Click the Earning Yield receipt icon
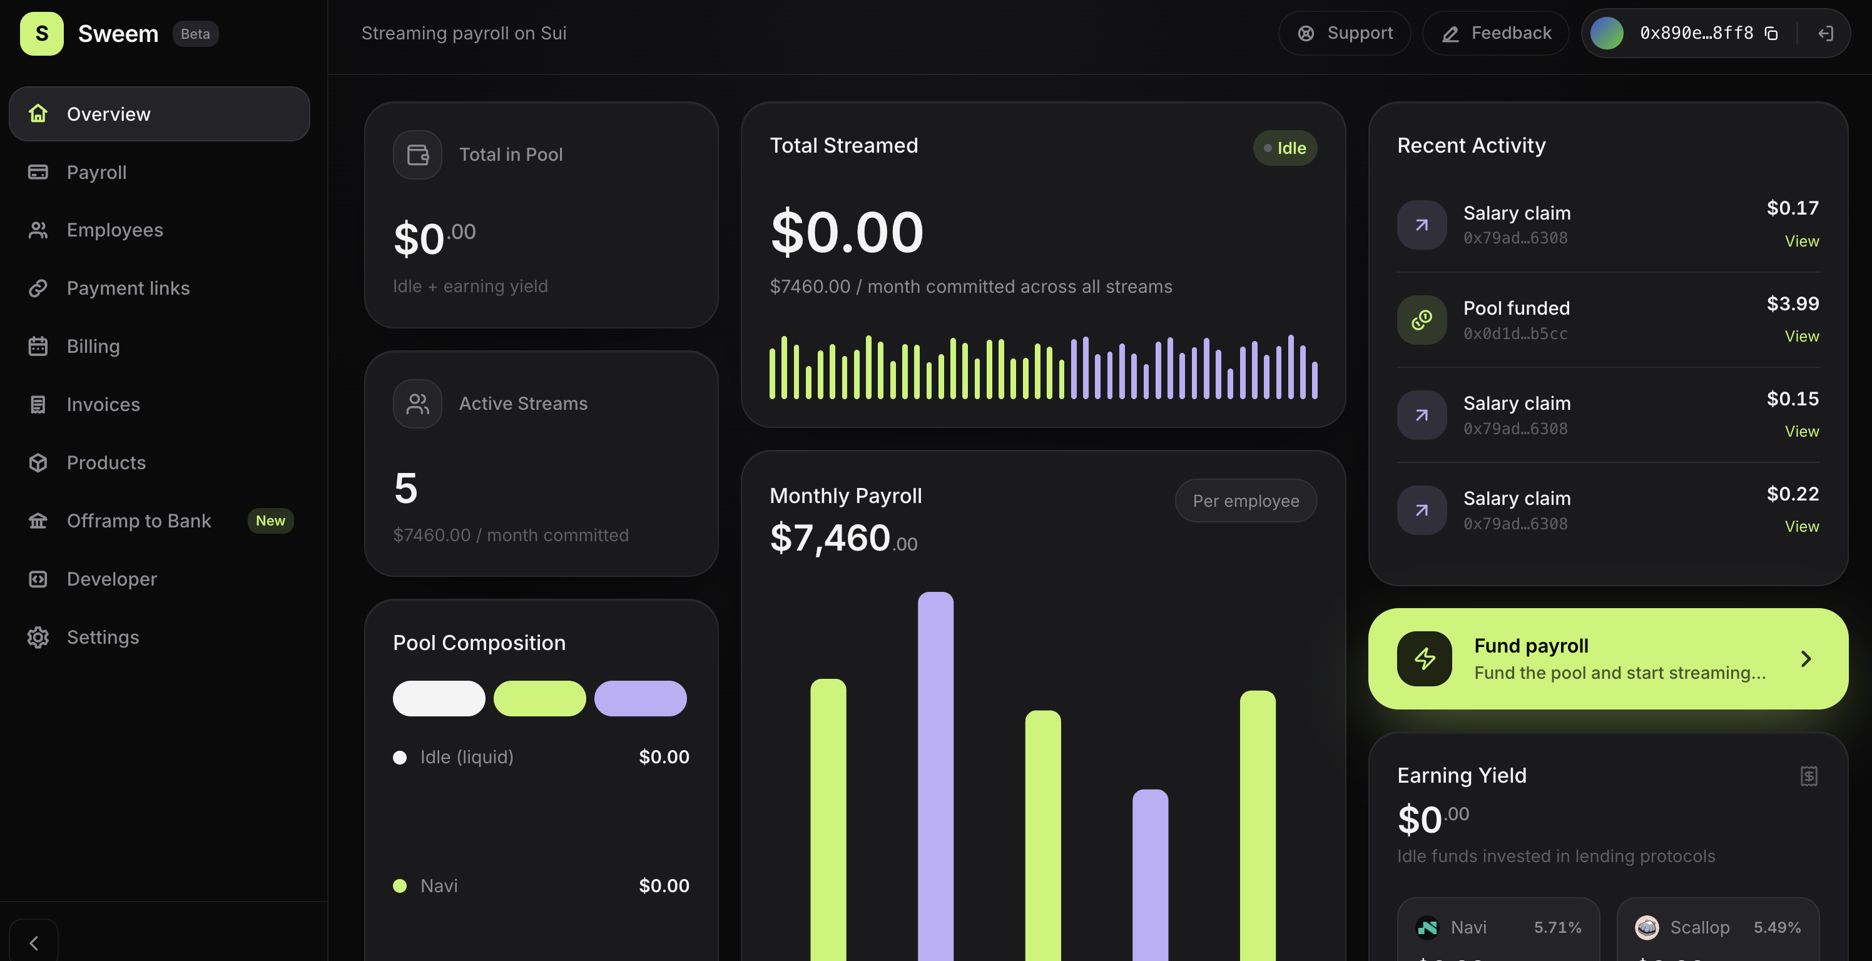The height and width of the screenshot is (961, 1872). point(1809,776)
